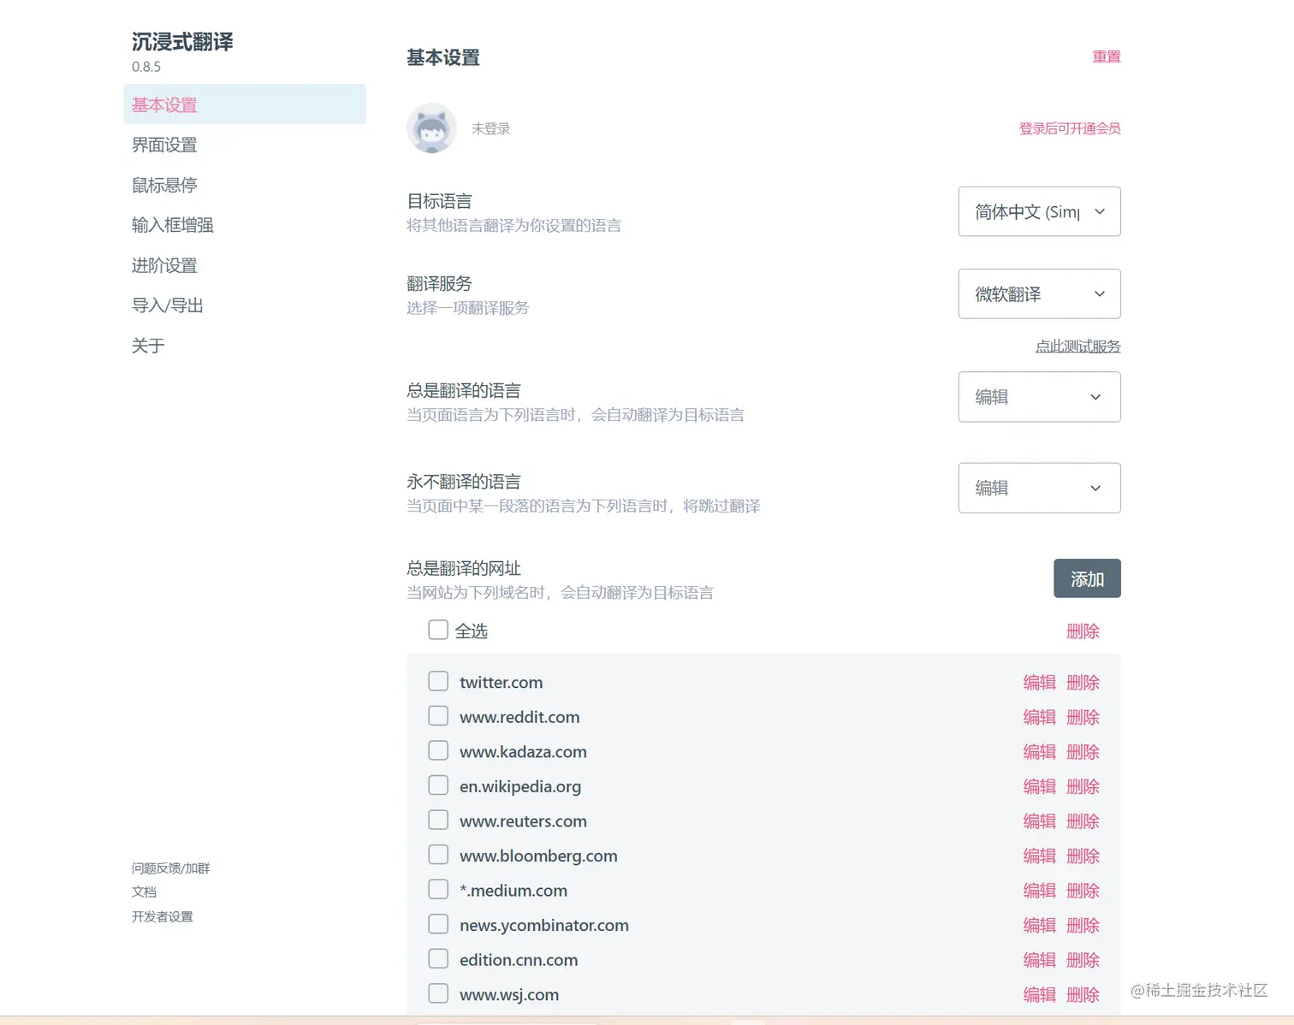Click the 添加 button
Screen dimensions: 1294x1025
pos(1087,578)
